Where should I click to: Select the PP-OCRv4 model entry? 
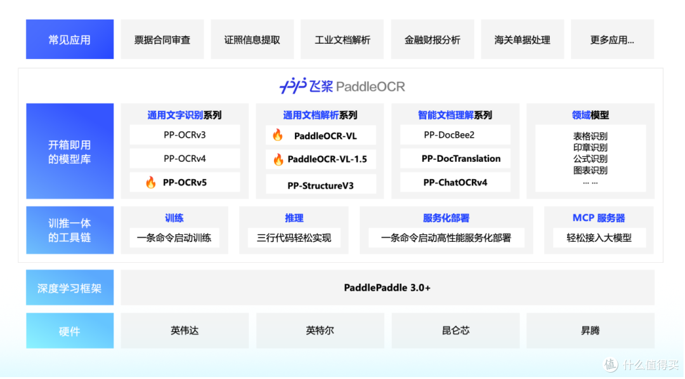[x=185, y=159]
